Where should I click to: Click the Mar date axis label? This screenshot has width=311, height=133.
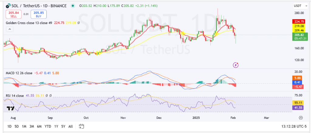266,118
